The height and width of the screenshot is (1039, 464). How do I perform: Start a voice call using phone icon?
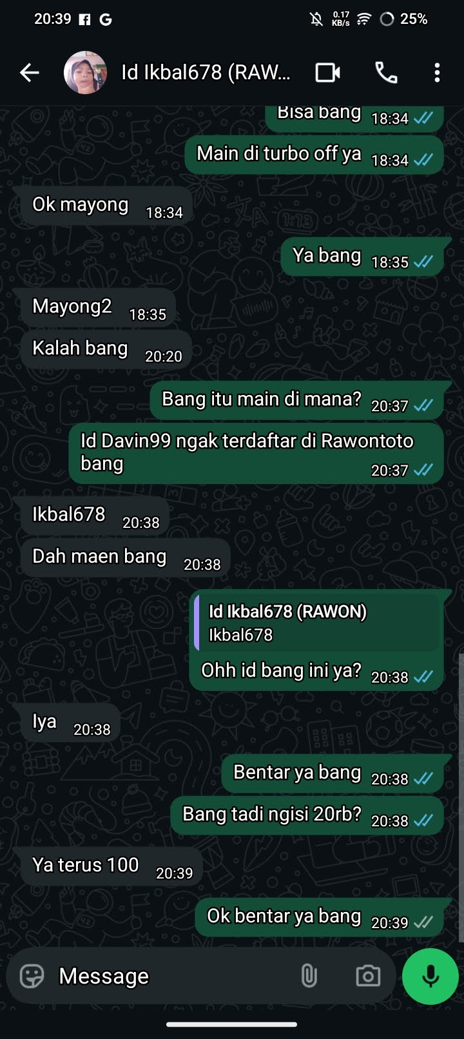(386, 73)
